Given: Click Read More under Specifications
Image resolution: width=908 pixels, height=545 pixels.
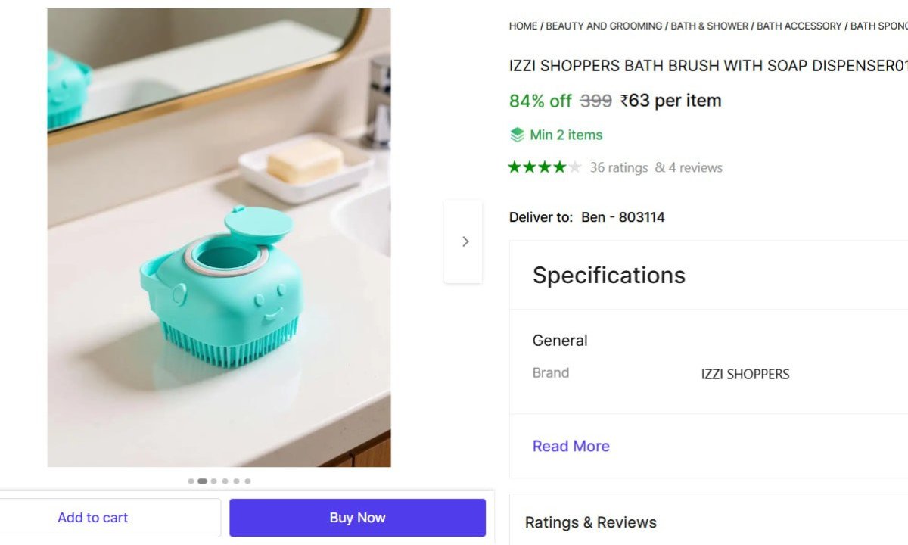Looking at the screenshot, I should 571,446.
